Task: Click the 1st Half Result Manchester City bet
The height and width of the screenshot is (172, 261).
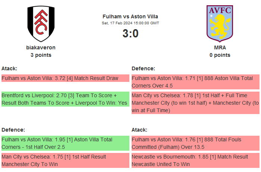Action: tap(65, 160)
